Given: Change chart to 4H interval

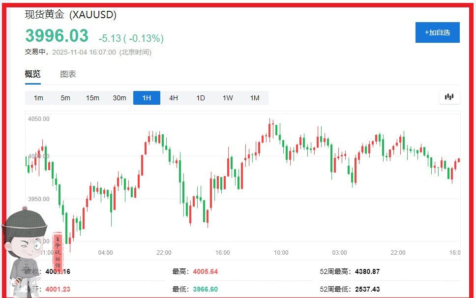Looking at the screenshot, I should tap(174, 98).
